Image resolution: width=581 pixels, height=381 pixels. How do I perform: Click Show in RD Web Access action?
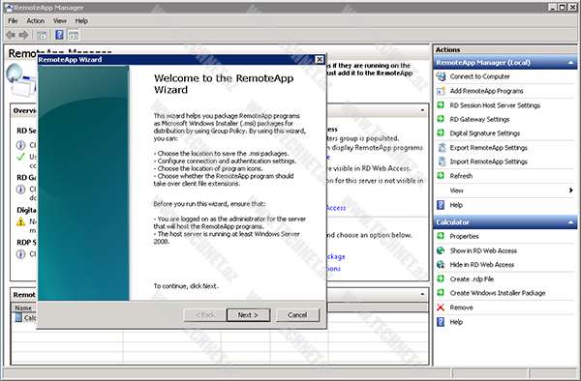point(483,250)
